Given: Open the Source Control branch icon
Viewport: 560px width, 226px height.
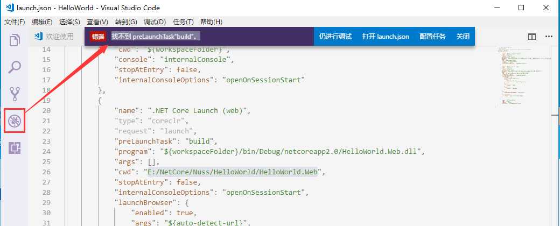Looking at the screenshot, I should click(15, 94).
